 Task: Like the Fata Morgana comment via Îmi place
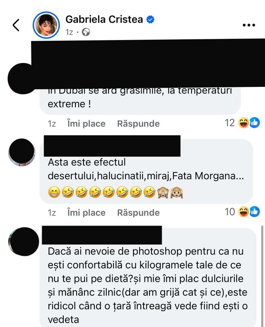(86, 213)
